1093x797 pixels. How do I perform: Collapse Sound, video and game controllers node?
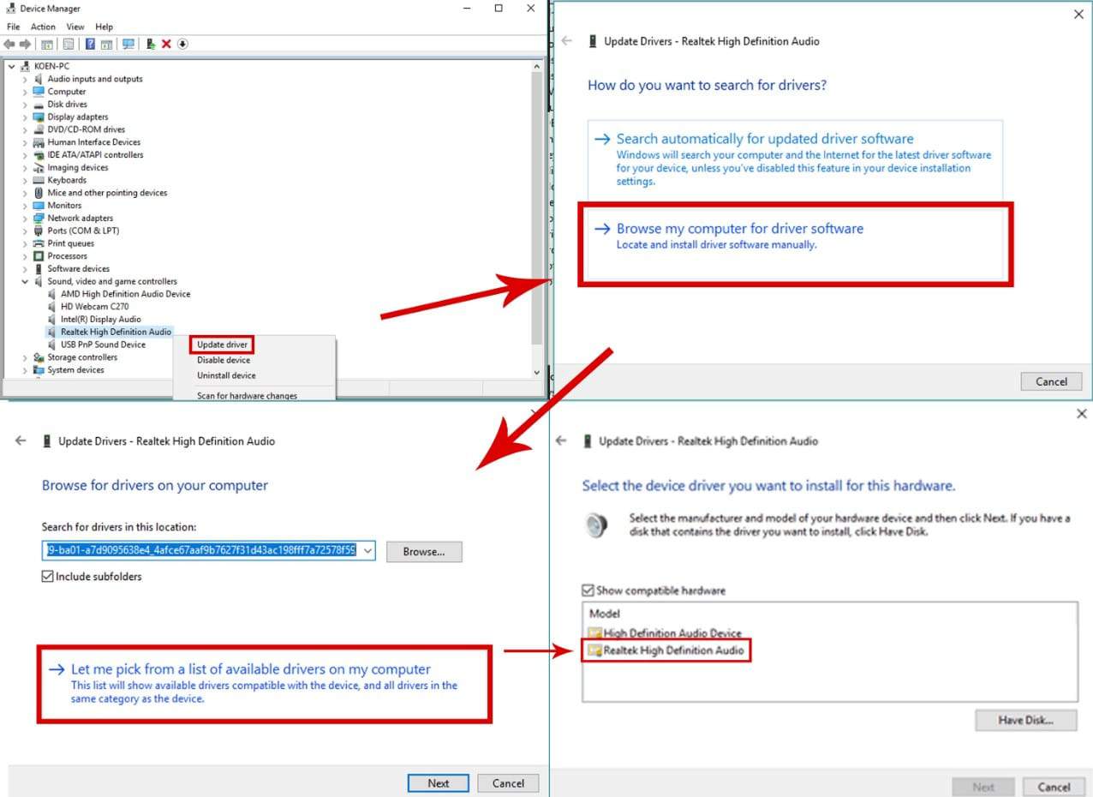coord(25,281)
